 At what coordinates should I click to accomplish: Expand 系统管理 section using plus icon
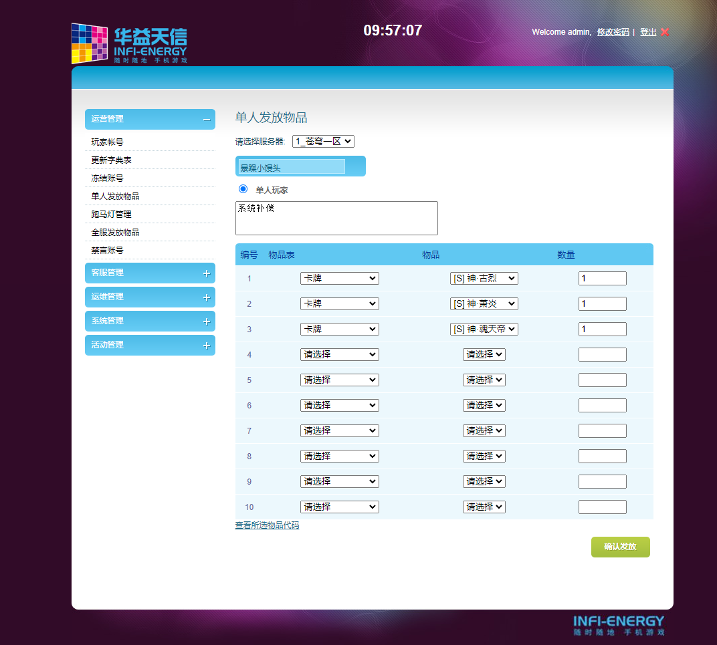207,321
